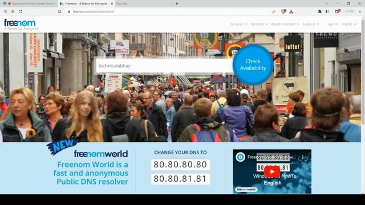Expand the Support menu

click(311, 24)
